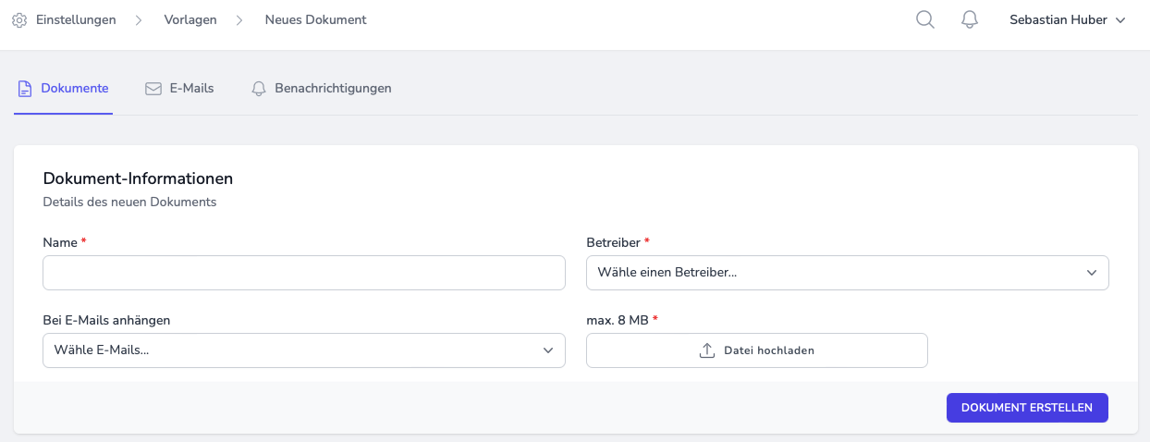Click the Einstellungen gear icon

coord(19,19)
